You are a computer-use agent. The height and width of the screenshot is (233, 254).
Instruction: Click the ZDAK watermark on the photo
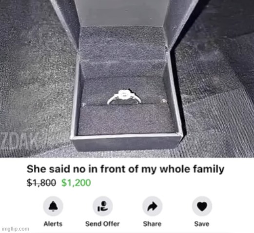(x=20, y=141)
